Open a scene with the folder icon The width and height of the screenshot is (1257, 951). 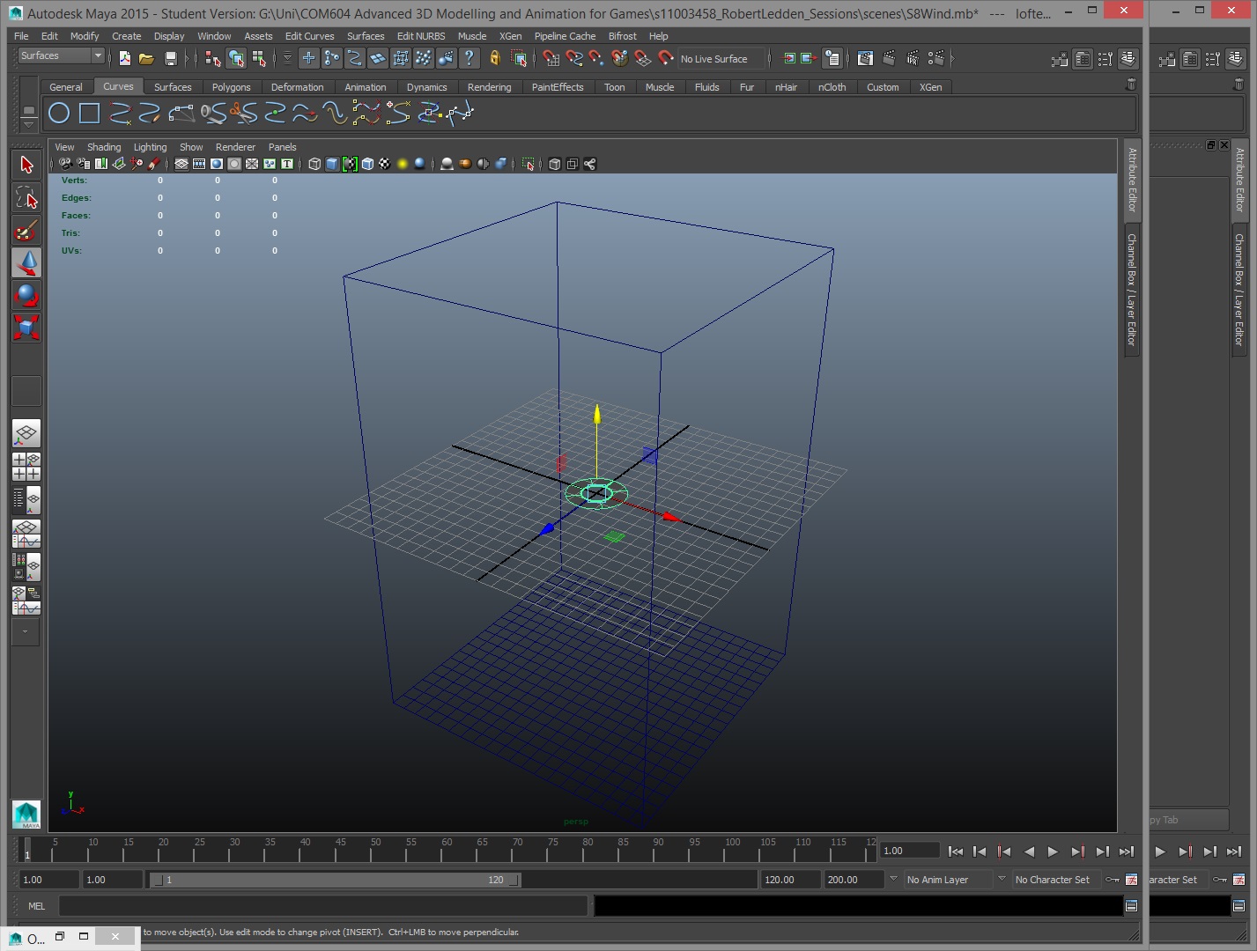pos(146,58)
